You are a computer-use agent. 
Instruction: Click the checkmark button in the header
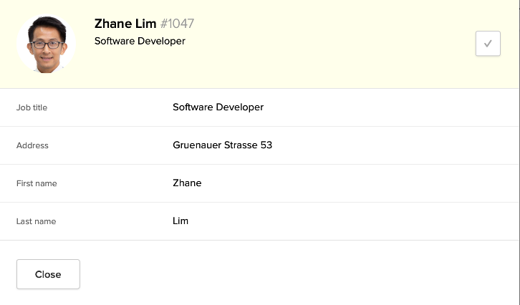(x=488, y=44)
